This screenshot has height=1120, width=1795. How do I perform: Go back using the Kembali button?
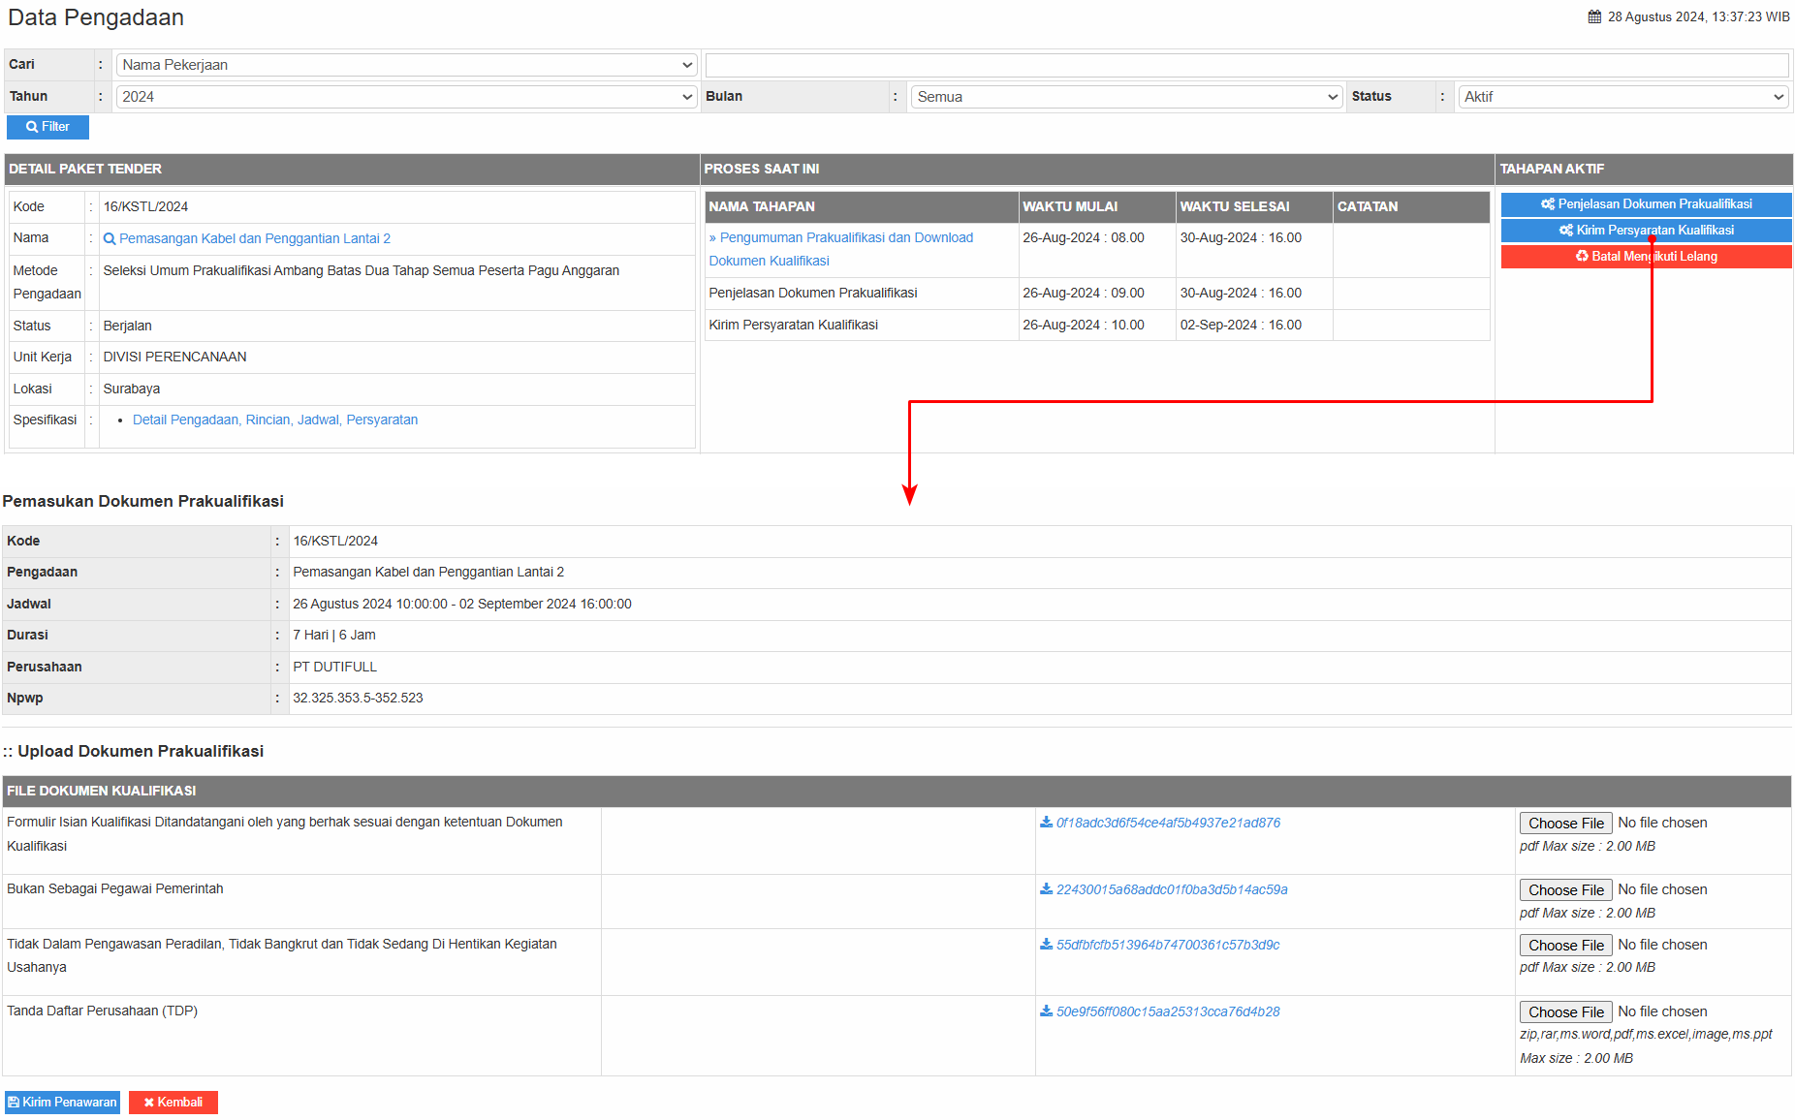pyautogui.click(x=173, y=1103)
